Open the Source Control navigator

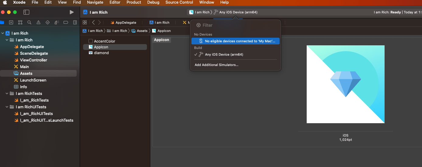click(11, 23)
